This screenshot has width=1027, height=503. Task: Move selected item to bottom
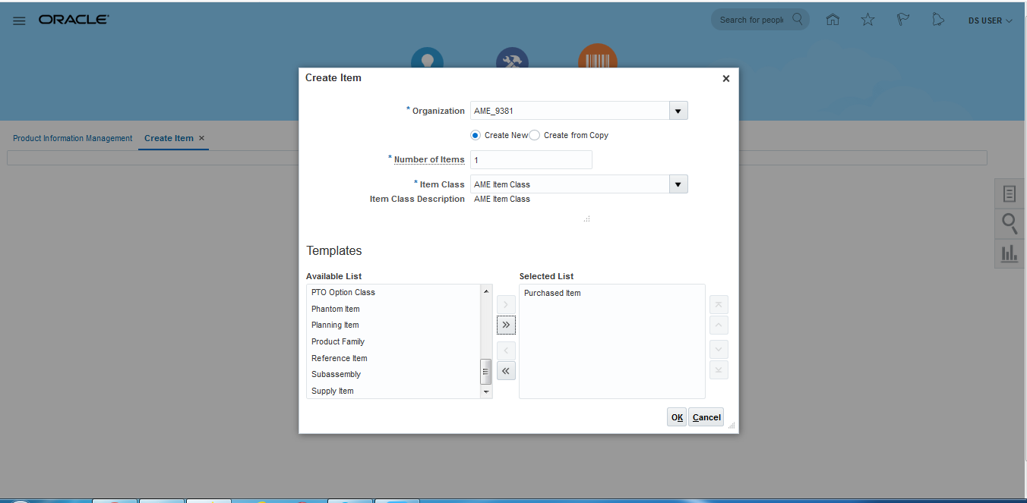[719, 370]
